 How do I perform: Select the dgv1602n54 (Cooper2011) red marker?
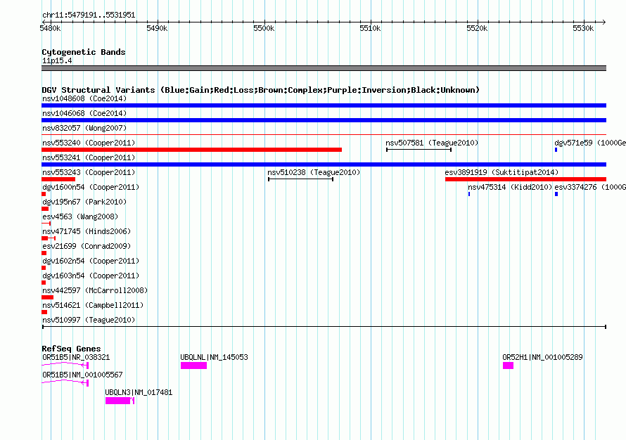pyautogui.click(x=44, y=268)
